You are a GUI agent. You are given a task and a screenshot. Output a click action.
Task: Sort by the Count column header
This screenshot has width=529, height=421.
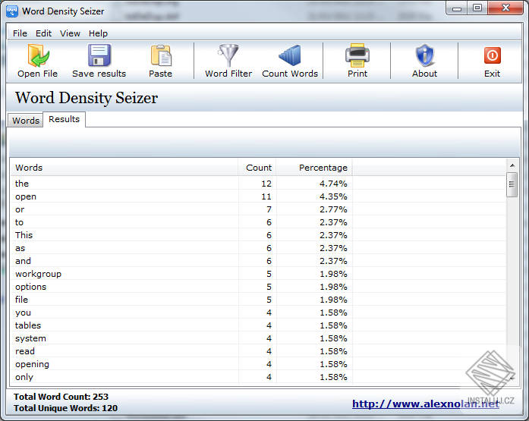257,168
